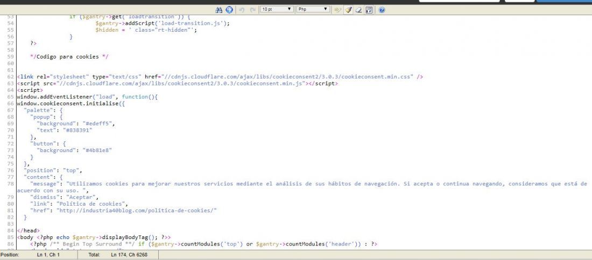Screen dimensions: 592x260
Task: Click the window.addEventListener code line
Action: 87,97
